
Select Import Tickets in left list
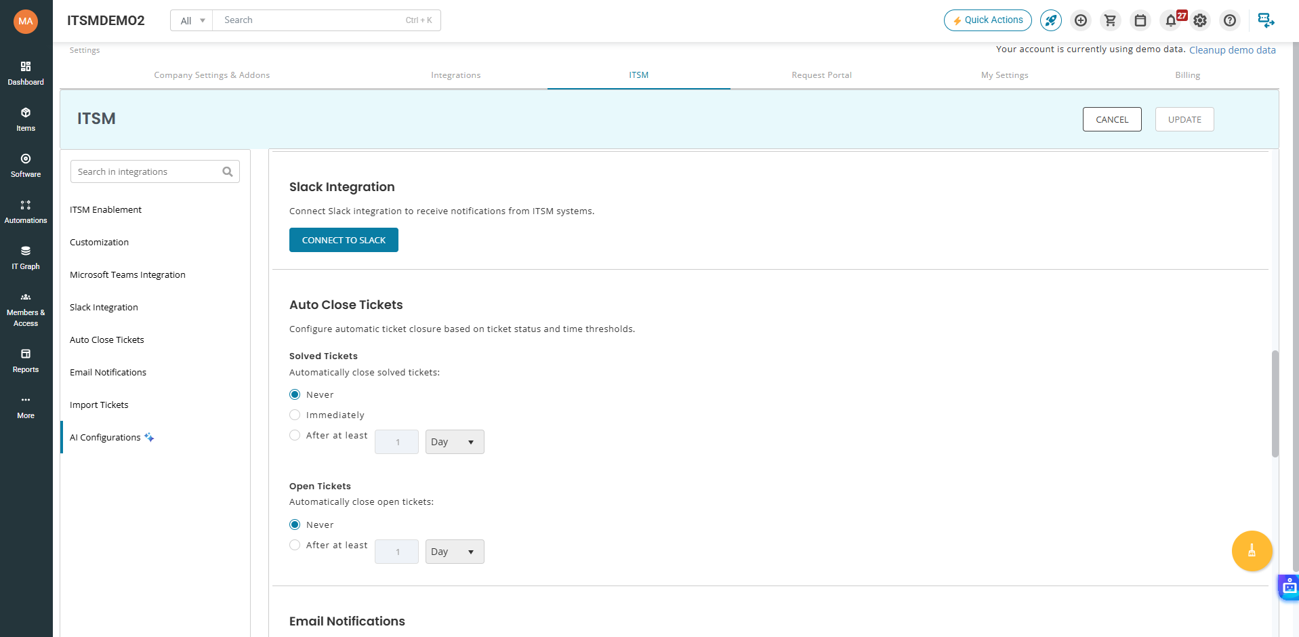99,405
